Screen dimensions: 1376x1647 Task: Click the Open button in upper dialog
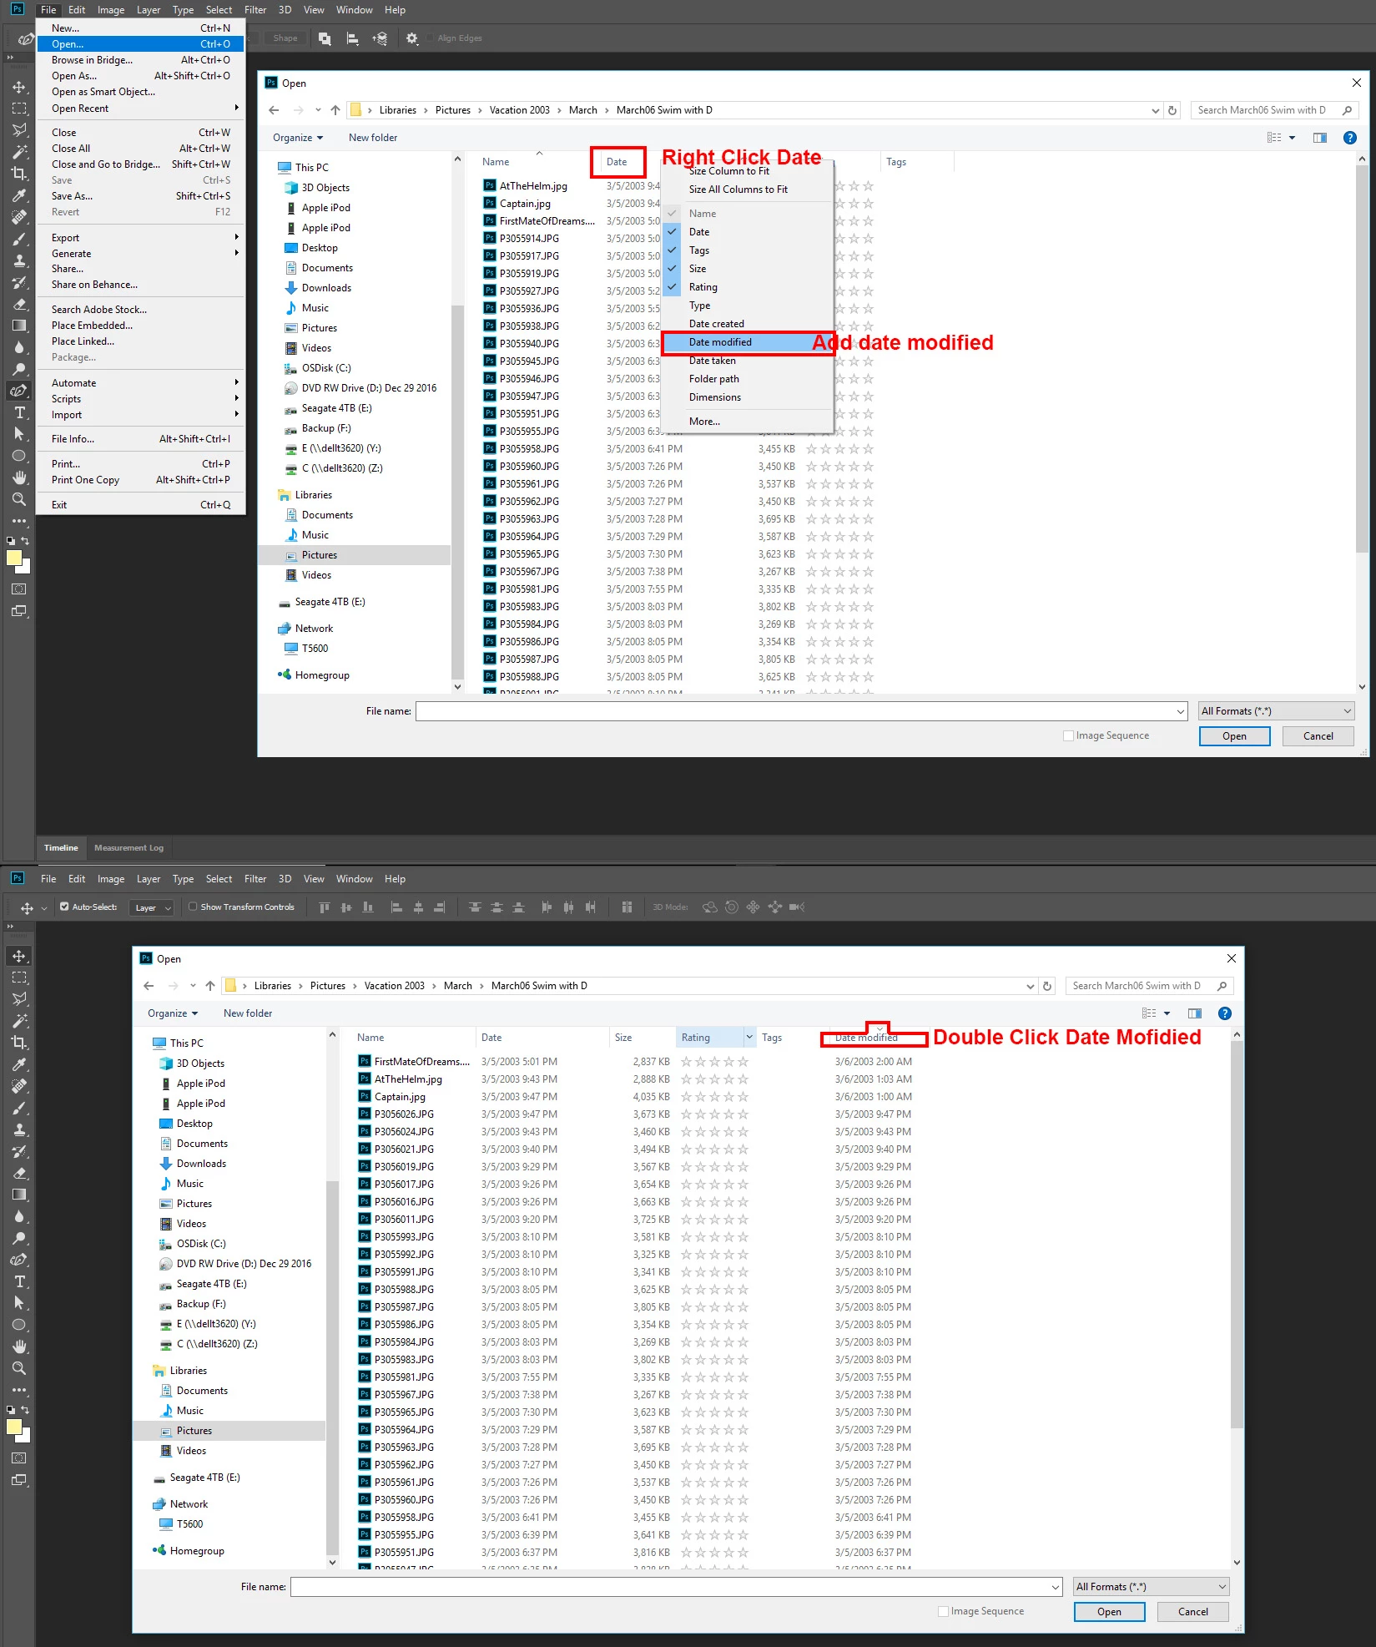coord(1234,736)
